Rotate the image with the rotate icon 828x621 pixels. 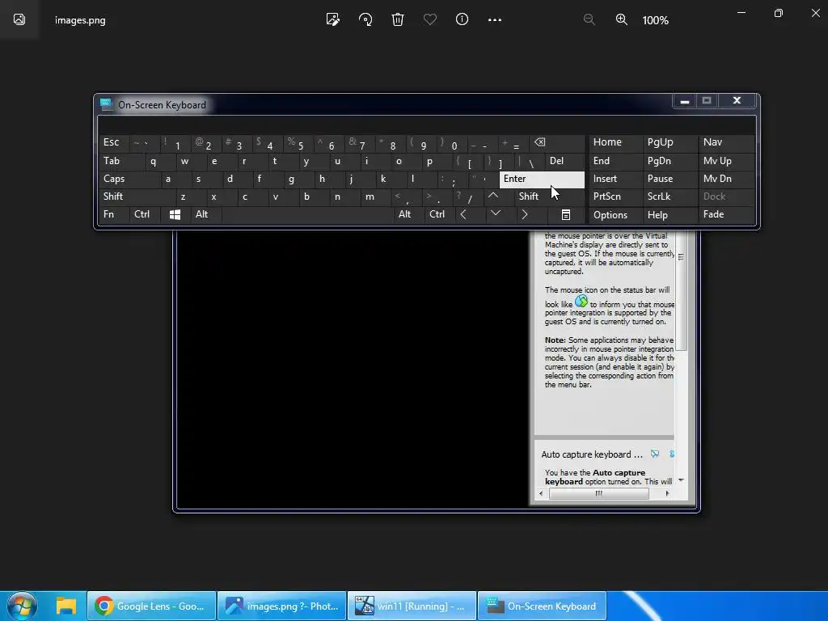pos(365,19)
